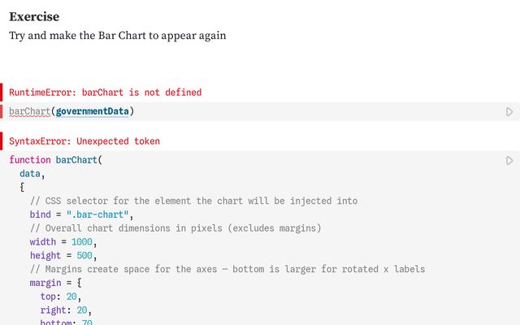
Task: Click the governmentData reference link
Action: (93, 111)
